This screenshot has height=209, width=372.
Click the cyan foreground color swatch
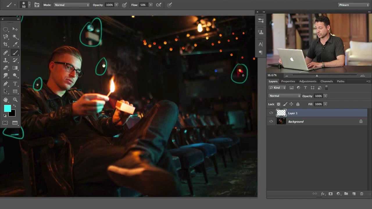pyautogui.click(x=7, y=108)
